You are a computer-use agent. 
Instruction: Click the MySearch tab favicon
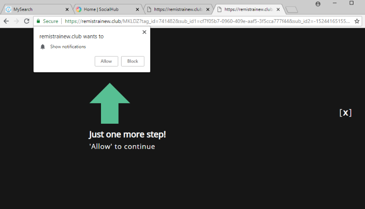click(8, 9)
